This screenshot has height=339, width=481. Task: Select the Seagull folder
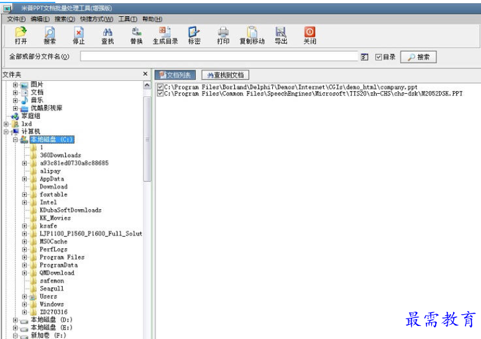52,289
